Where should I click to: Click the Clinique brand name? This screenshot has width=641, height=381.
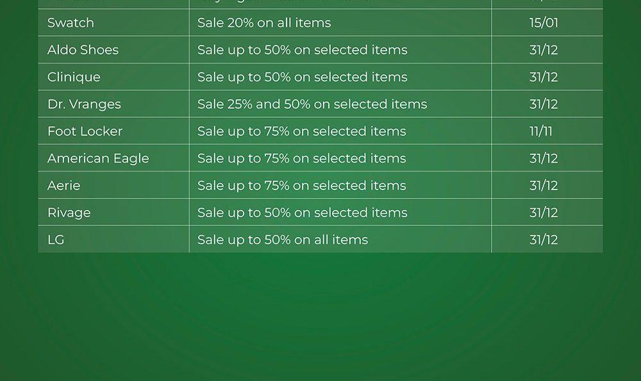(x=74, y=77)
